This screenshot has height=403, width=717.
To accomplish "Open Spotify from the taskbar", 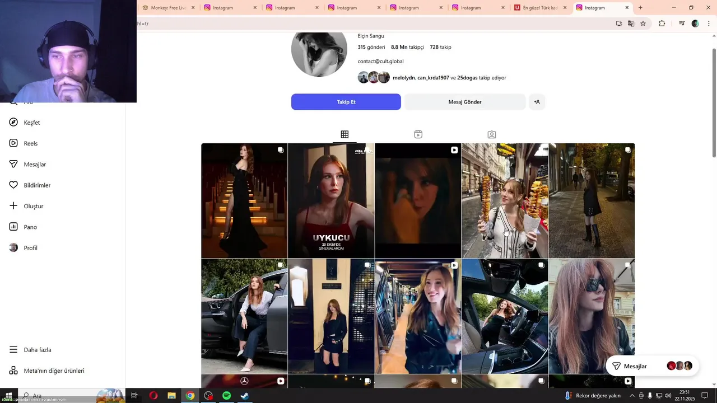I will click(x=227, y=396).
